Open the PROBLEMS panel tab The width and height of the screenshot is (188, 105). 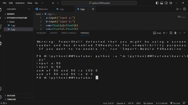[x=41, y=33]
